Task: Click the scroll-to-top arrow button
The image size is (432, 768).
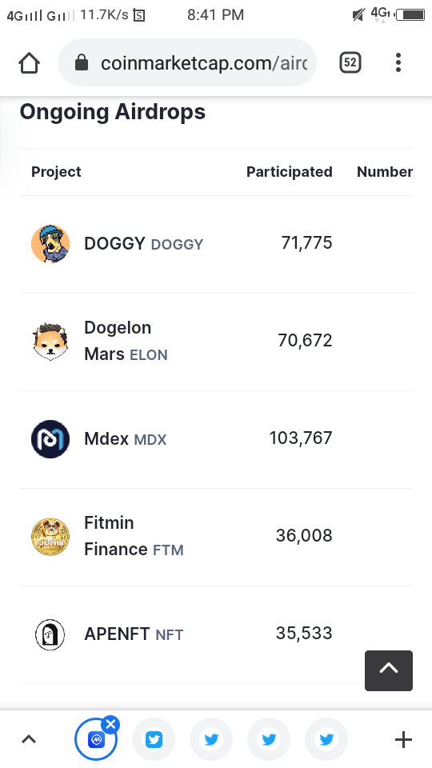Action: click(389, 670)
